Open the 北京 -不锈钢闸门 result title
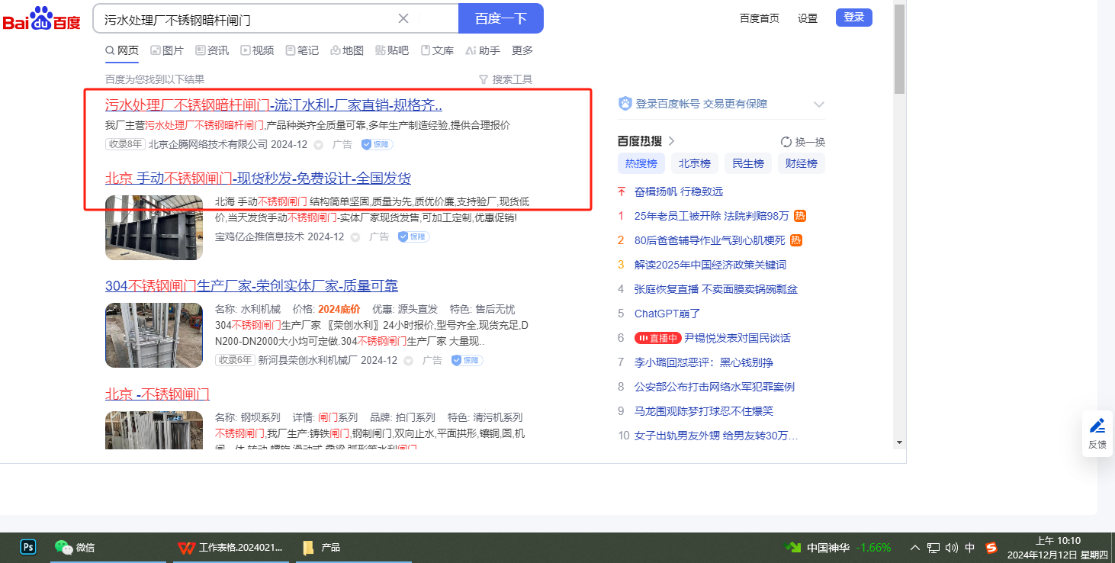1115x563 pixels. pos(157,394)
